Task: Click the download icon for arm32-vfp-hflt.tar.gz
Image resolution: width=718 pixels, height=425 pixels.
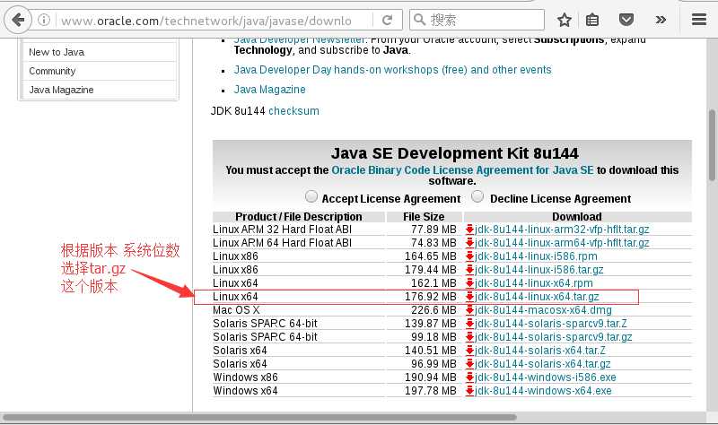Action: [469, 230]
